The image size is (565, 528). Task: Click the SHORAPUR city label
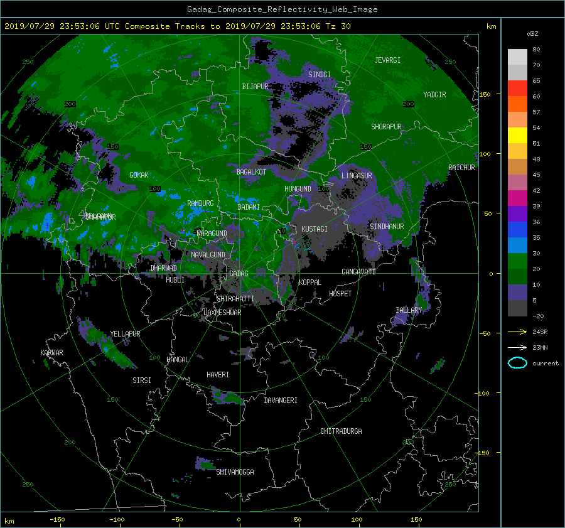tap(386, 127)
